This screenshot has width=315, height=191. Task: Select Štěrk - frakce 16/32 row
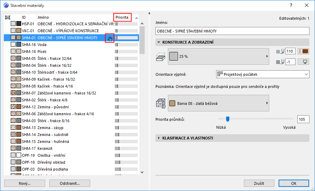(x=71, y=65)
